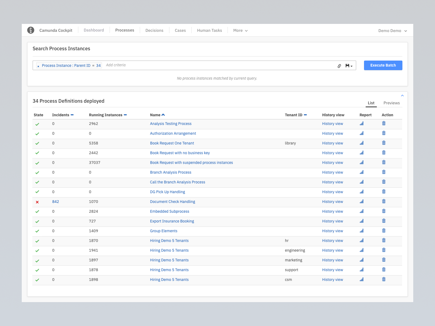Open the Demo Demo user menu
The height and width of the screenshot is (326, 435).
(392, 31)
